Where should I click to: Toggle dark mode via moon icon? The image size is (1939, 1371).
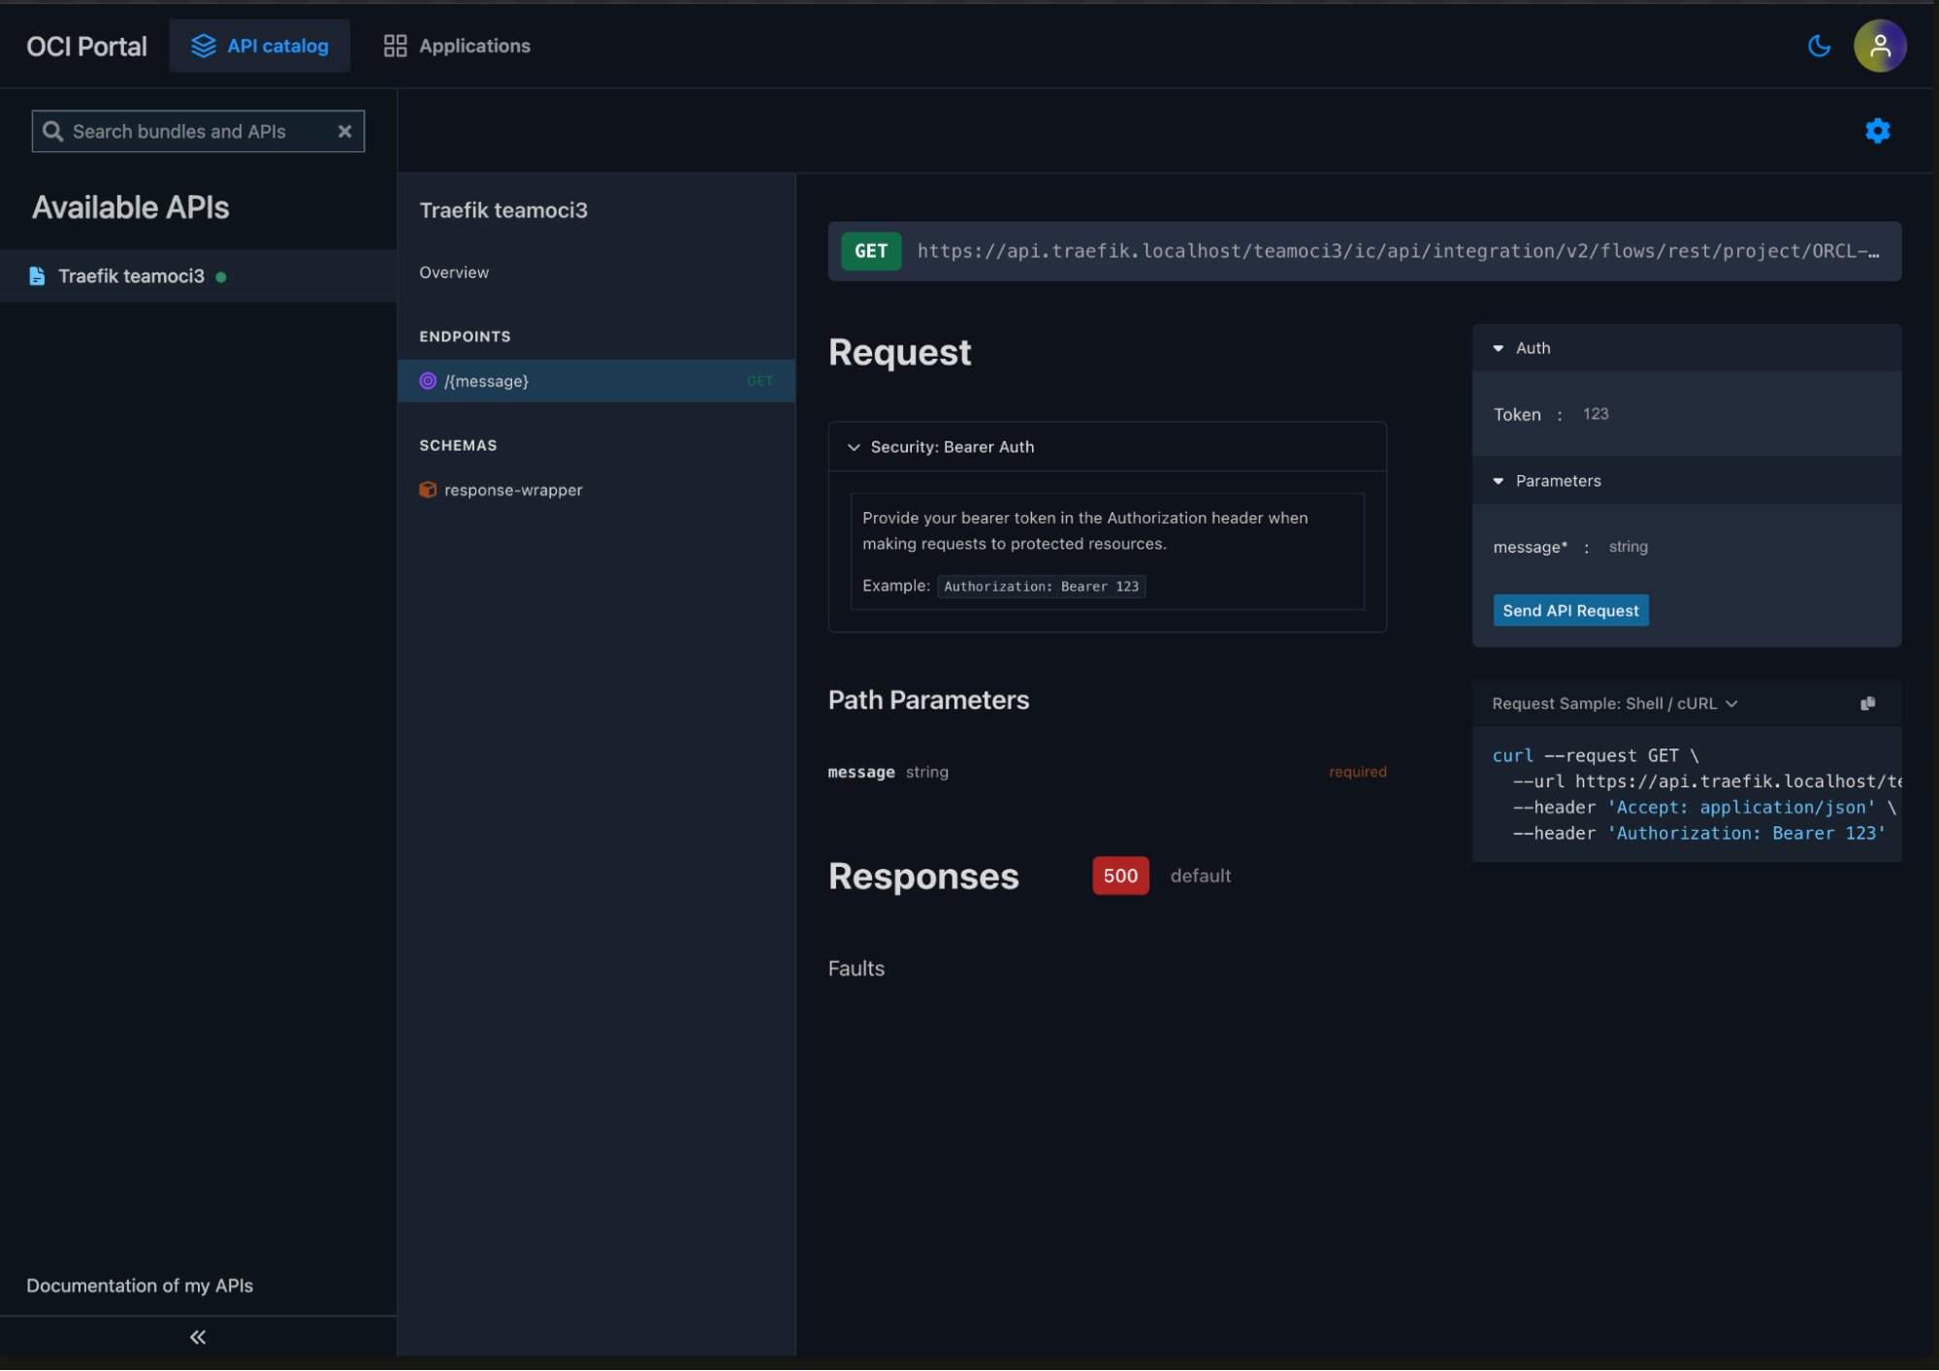[x=1819, y=46]
